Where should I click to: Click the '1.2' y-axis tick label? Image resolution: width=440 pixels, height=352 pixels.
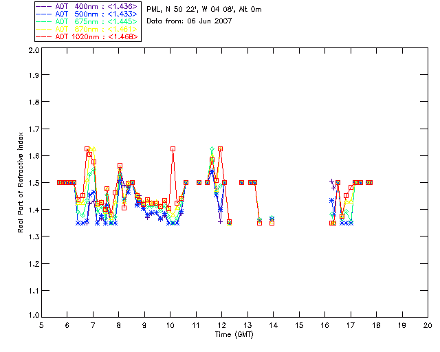click(x=34, y=264)
